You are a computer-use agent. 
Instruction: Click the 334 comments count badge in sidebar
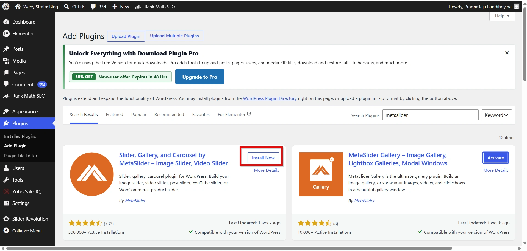42,84
